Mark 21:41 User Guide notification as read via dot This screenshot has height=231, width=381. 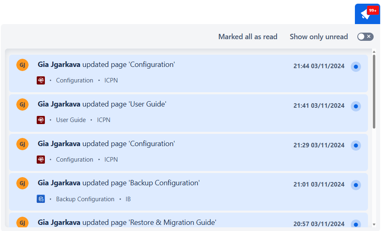click(x=356, y=106)
